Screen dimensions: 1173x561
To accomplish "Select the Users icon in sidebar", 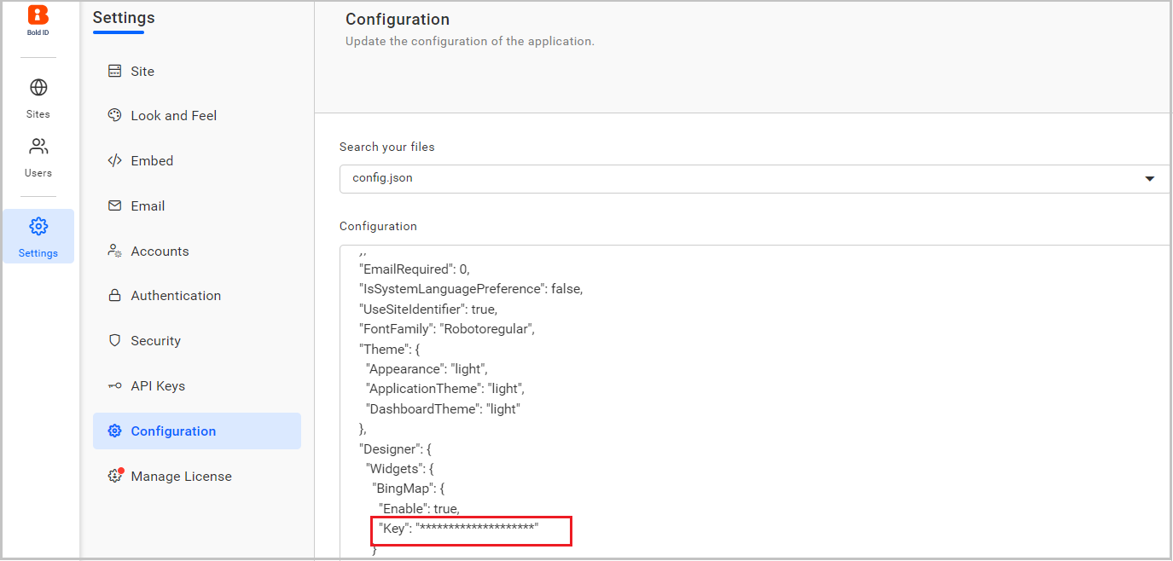I will 38,146.
